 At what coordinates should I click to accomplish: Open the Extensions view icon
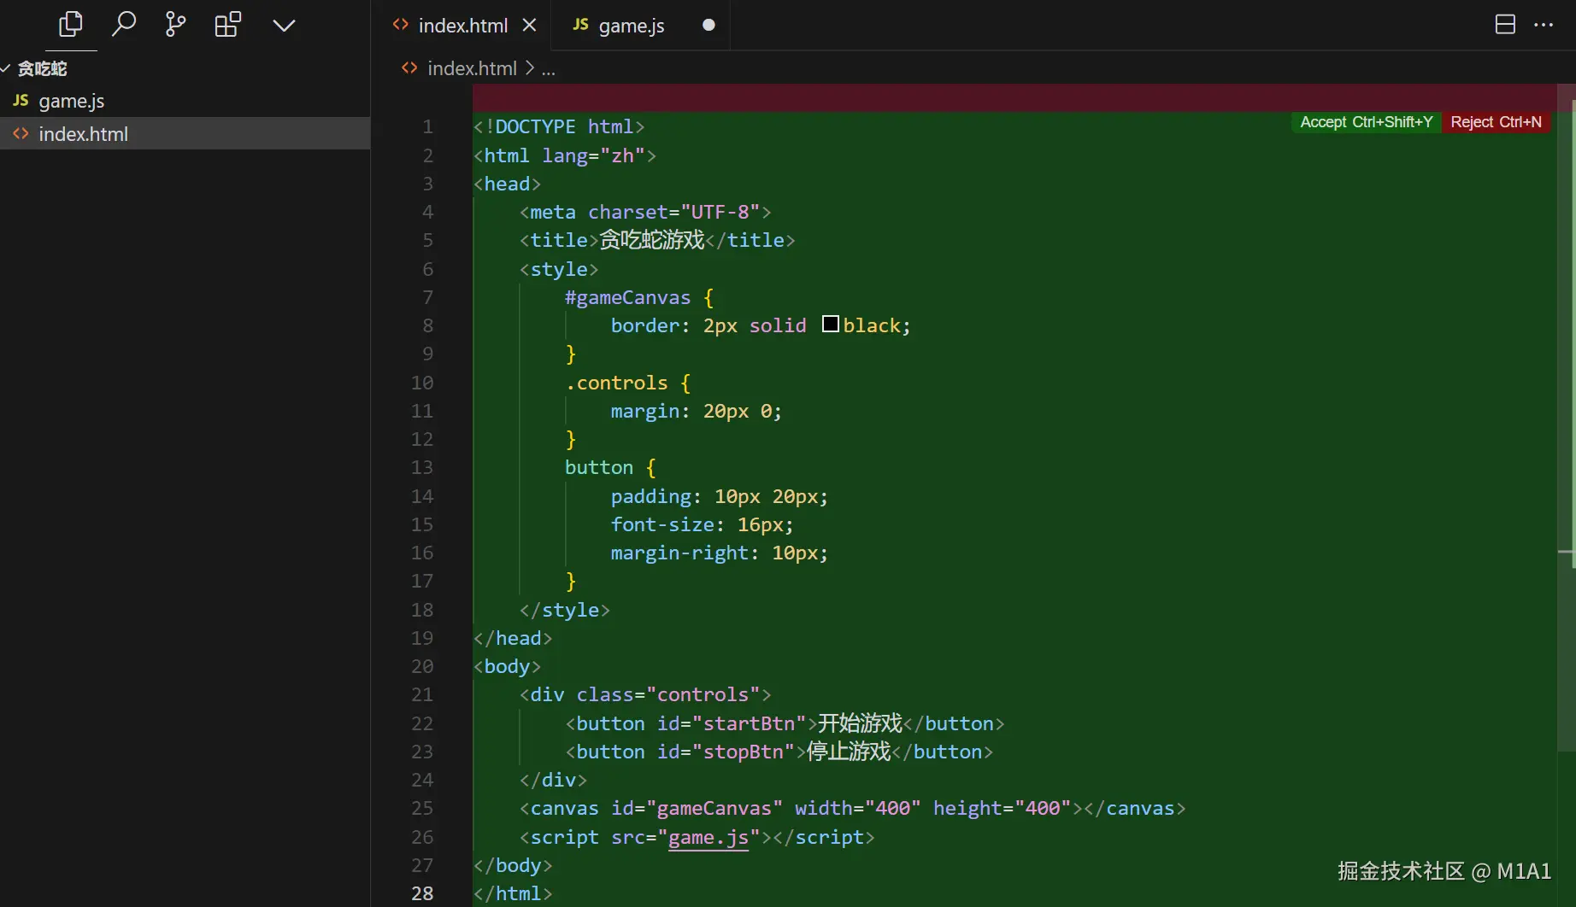coord(228,25)
